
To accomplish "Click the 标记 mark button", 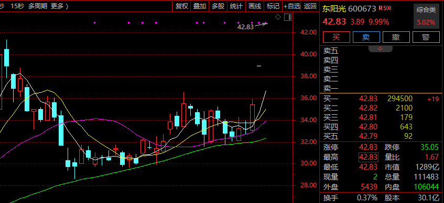I will 273,6.
